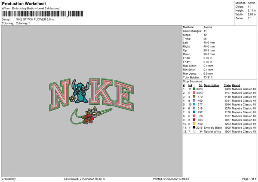This screenshot has width=258, height=182.
Task: Click the Color changes value 11
Action: pyautogui.click(x=205, y=31)
